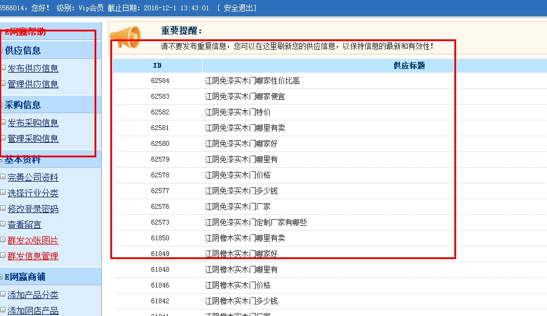Click the bullet icon beside 查看留言
This screenshot has height=316, width=547.
pyautogui.click(x=3, y=224)
